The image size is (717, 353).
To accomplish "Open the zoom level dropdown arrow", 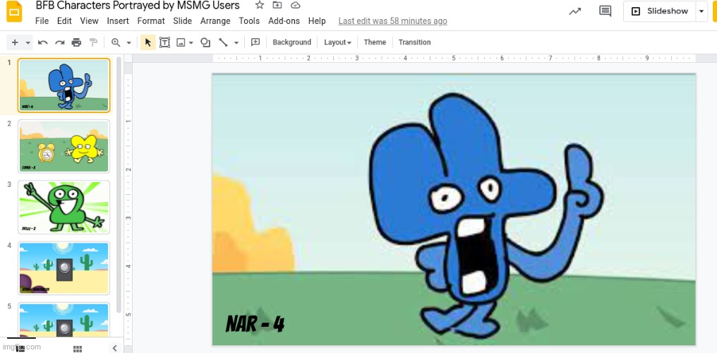I will click(x=129, y=42).
